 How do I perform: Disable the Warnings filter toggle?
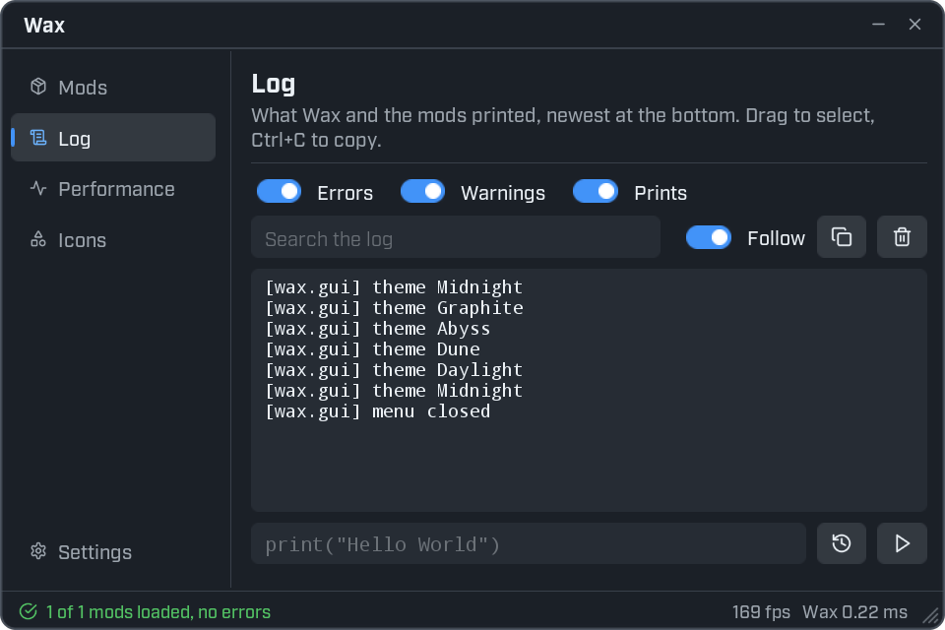tap(422, 191)
